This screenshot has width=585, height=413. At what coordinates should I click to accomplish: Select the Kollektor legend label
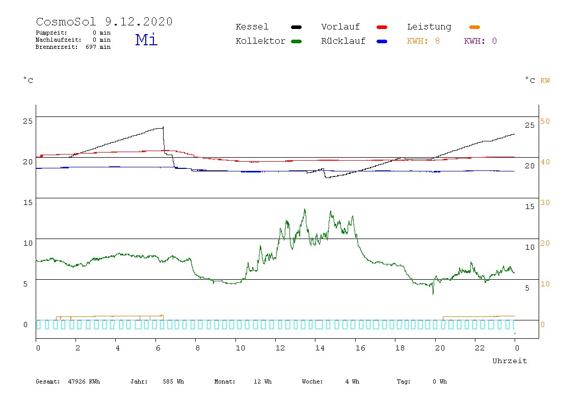(x=260, y=41)
